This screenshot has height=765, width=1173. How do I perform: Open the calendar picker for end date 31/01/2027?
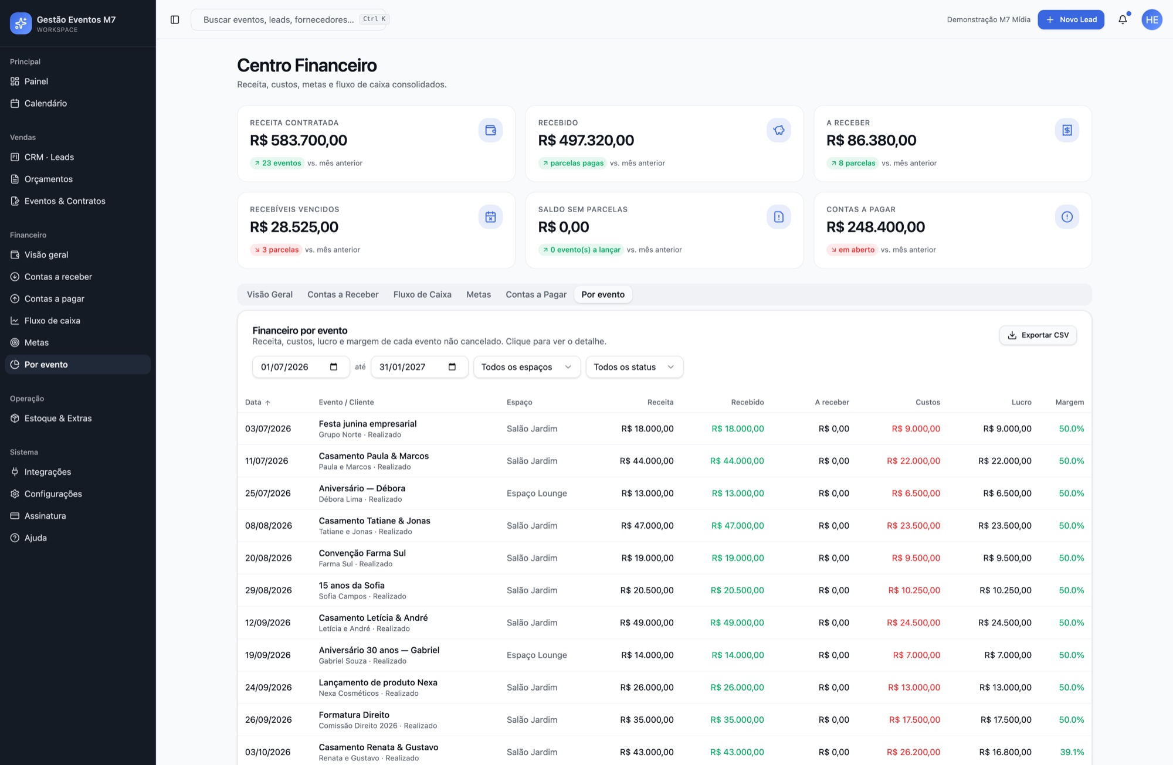point(452,367)
